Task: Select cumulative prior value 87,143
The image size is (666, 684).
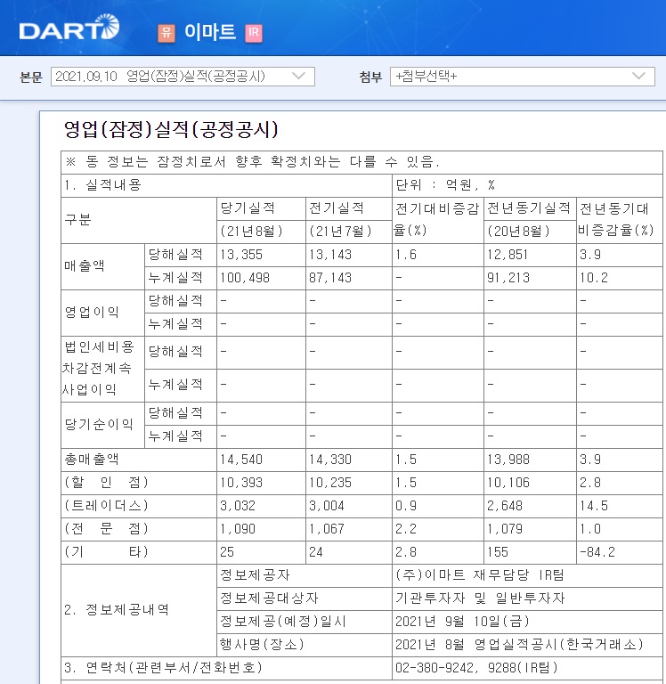Action: pos(330,278)
